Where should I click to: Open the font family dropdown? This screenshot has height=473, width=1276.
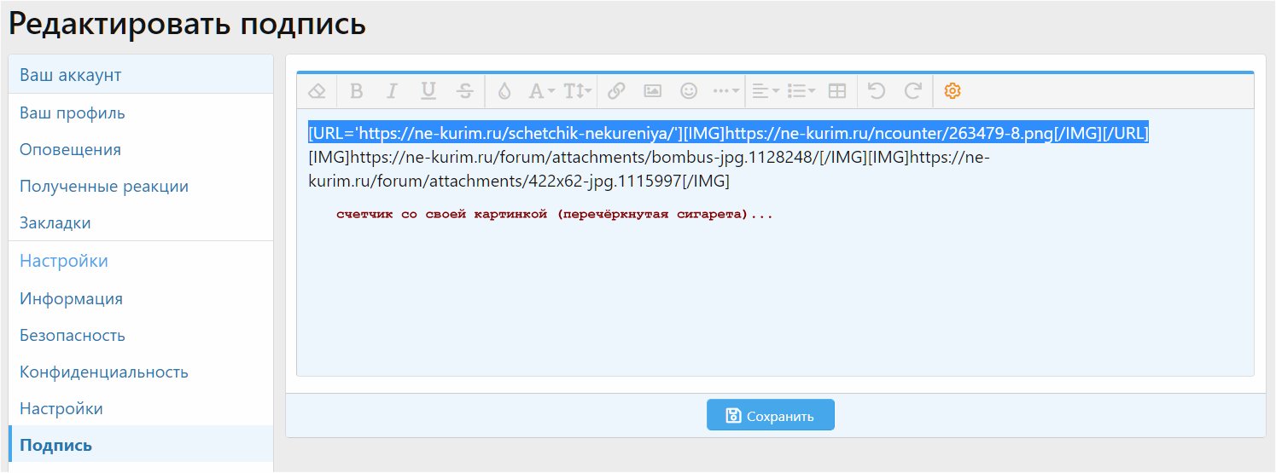point(541,90)
